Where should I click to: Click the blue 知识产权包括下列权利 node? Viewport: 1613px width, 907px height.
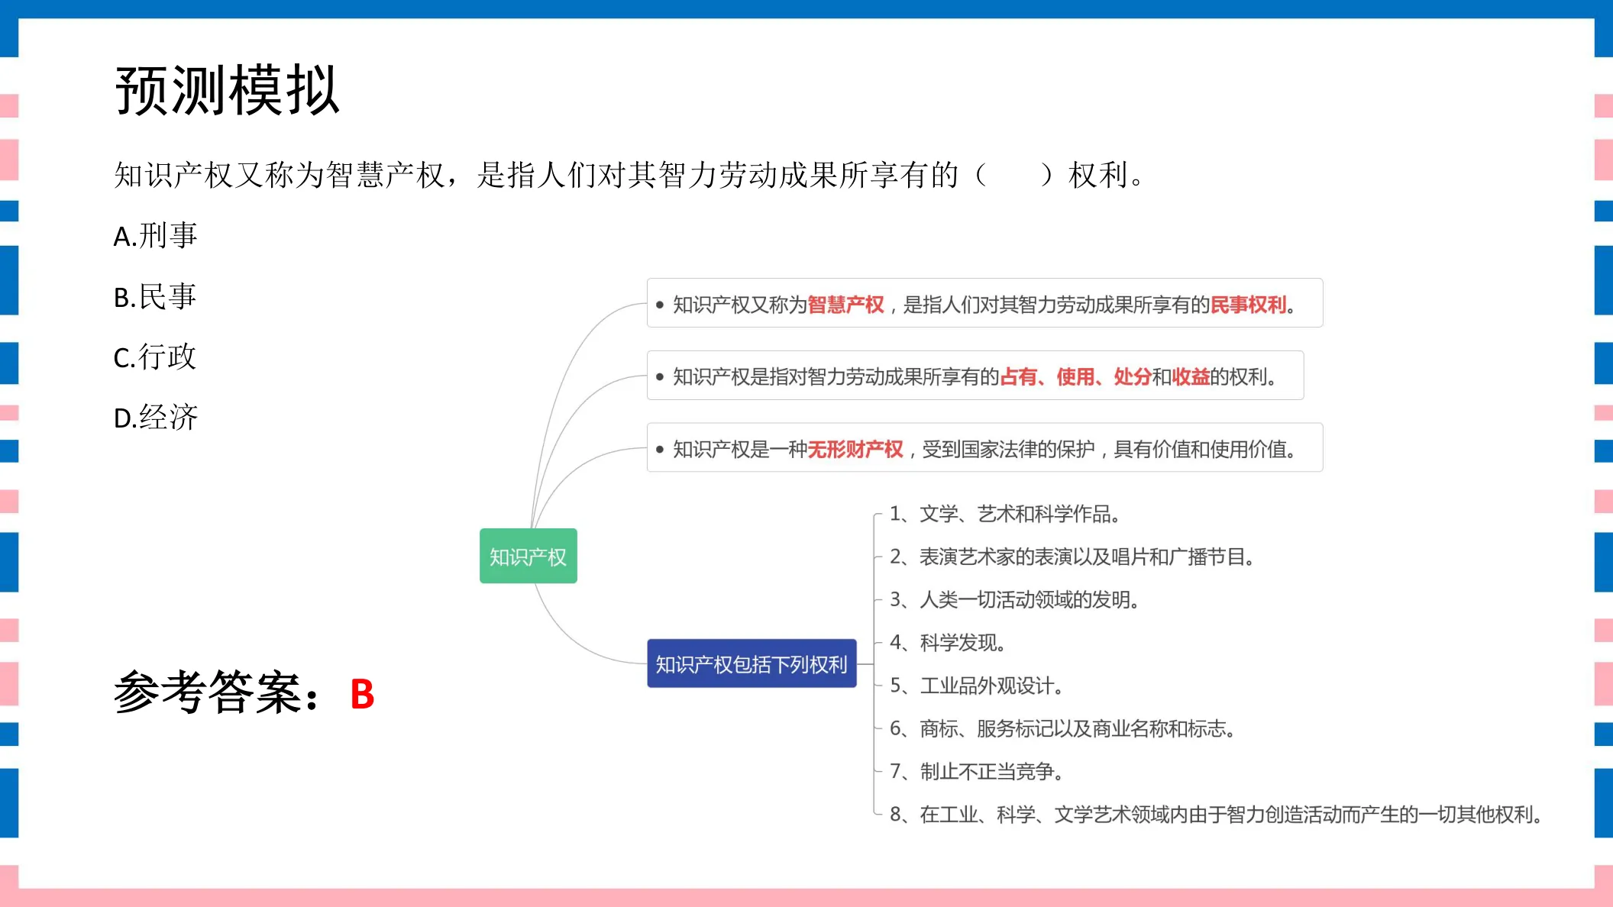(752, 663)
